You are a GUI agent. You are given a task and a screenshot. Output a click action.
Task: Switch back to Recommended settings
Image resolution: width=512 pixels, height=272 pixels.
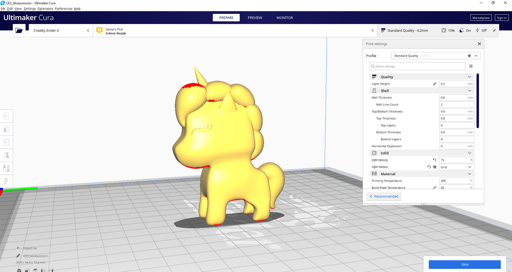click(384, 196)
